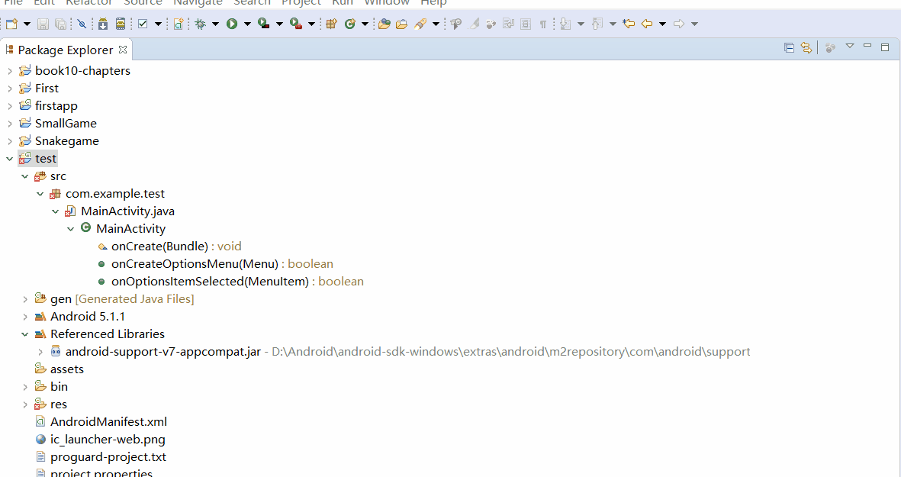
Task: Click the green Run button icon
Action: point(232,24)
